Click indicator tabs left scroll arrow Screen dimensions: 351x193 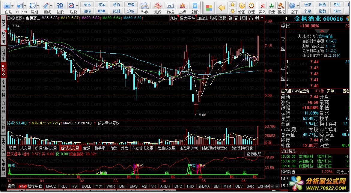tap(272, 186)
